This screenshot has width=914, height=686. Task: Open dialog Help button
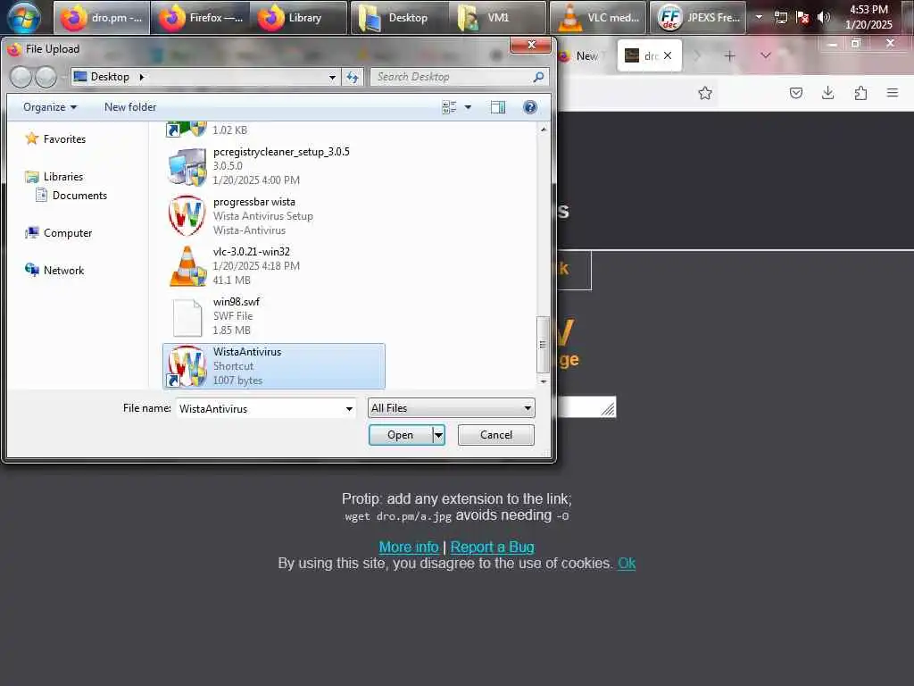coord(530,107)
